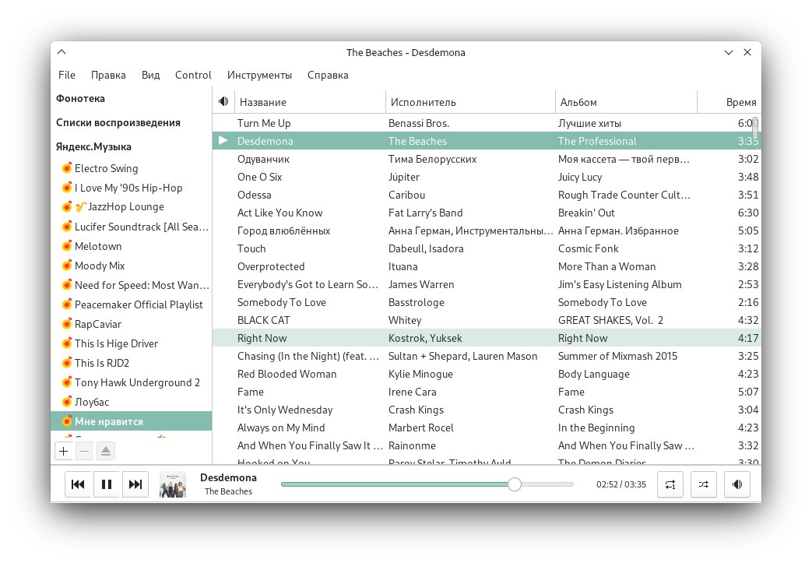
Task: Click the downward chevron in the title bar
Action: (728, 52)
